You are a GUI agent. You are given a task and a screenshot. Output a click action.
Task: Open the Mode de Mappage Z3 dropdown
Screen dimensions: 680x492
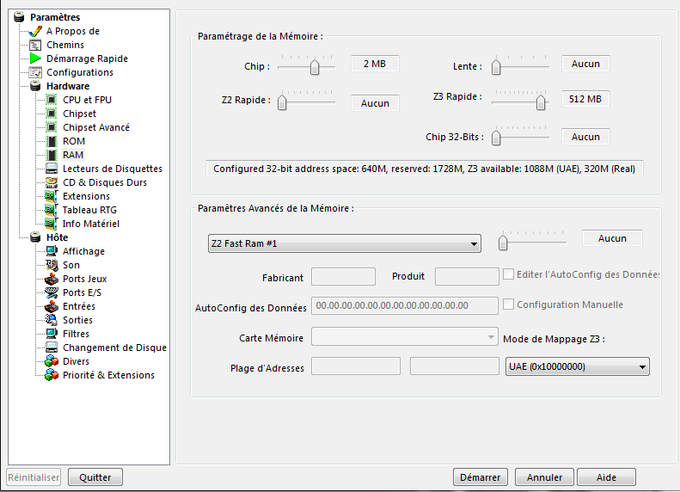click(x=577, y=367)
